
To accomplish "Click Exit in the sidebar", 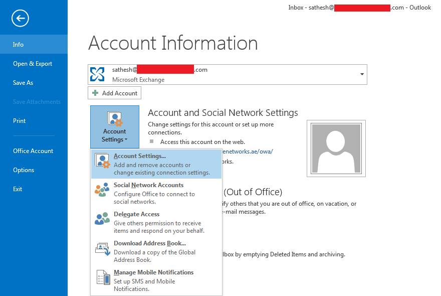I will point(34,189).
